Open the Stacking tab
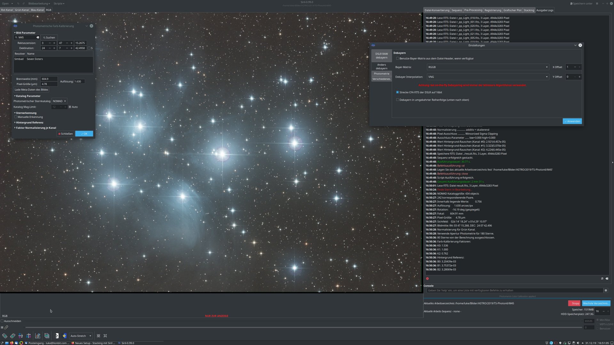Viewport: 614px width, 345px height. pos(529,10)
